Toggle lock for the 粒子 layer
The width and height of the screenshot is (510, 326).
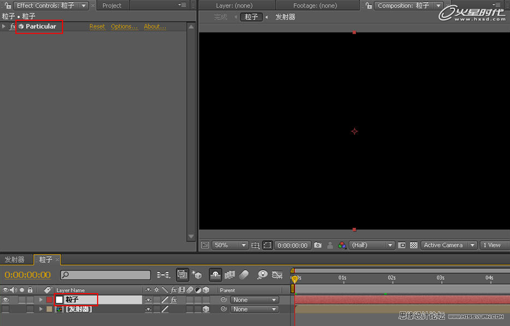click(30, 300)
